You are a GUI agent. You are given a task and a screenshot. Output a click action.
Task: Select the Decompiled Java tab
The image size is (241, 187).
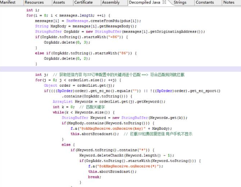pos(145,2)
